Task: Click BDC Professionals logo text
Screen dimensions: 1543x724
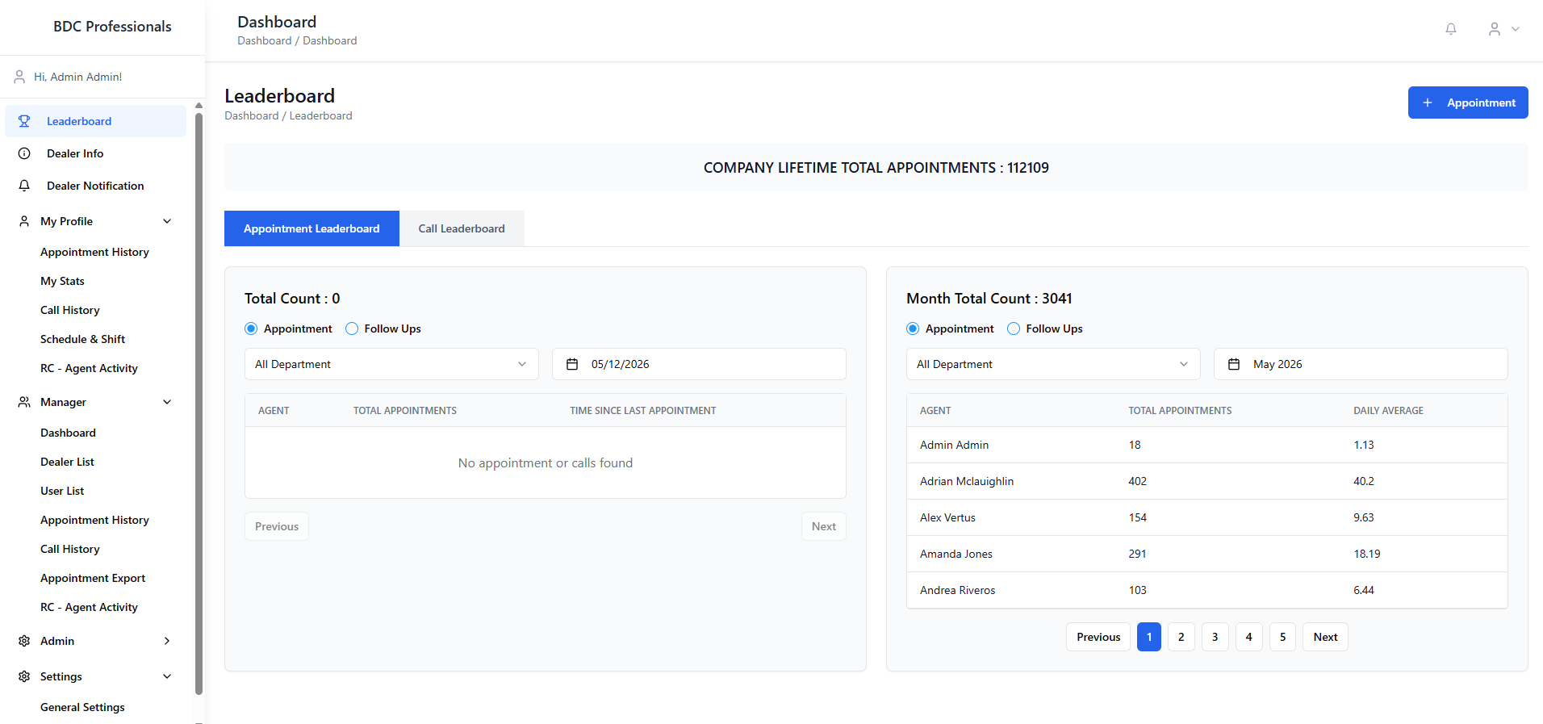Action: [112, 27]
